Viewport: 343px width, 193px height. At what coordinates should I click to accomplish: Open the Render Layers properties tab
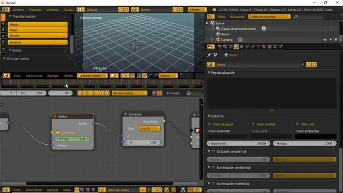(x=225, y=47)
